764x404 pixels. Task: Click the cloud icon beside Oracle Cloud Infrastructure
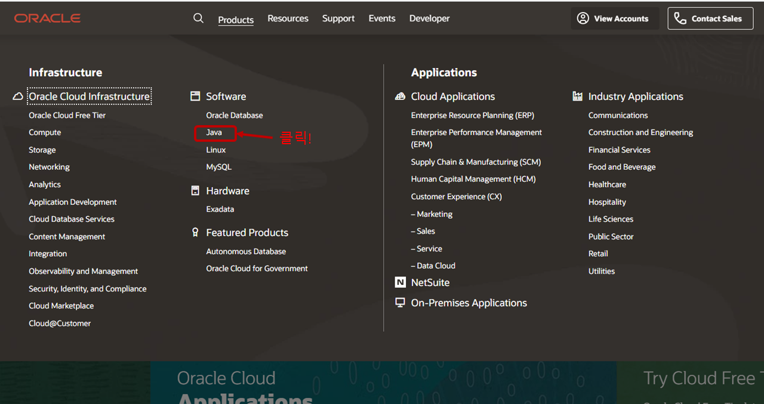coord(18,97)
